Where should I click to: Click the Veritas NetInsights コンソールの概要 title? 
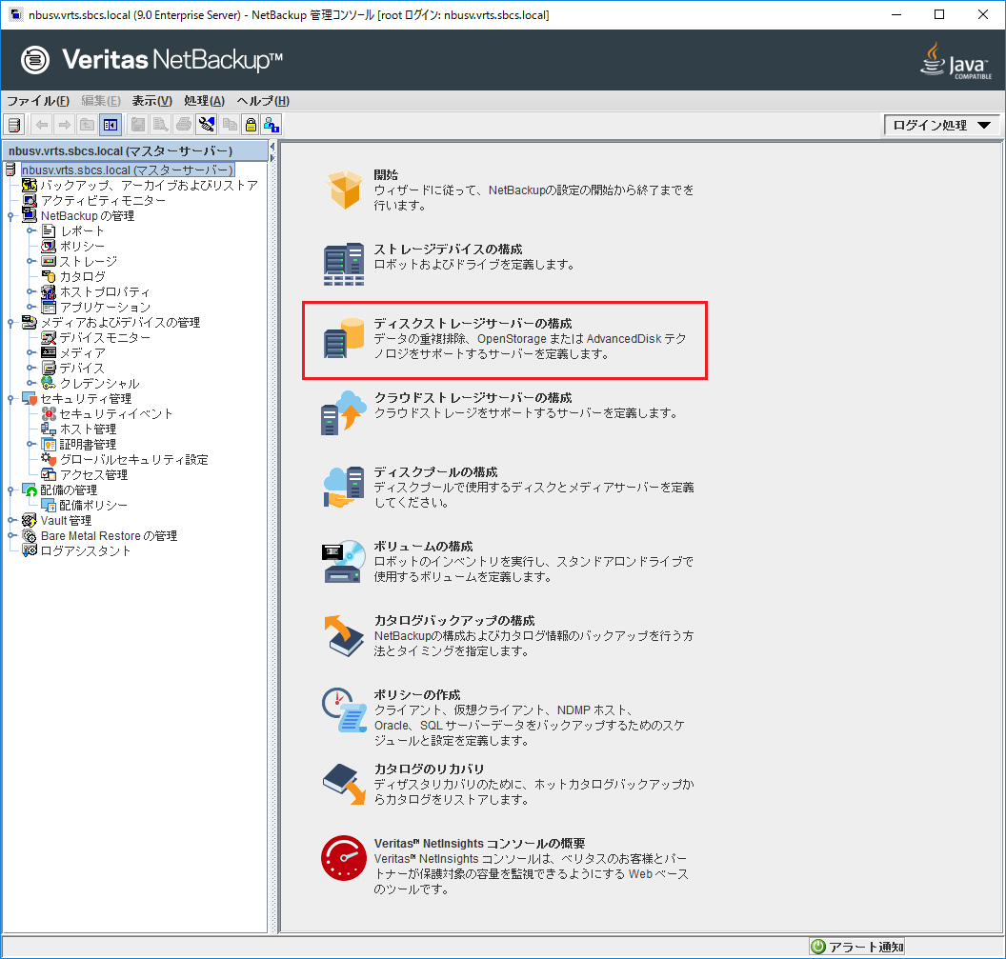pos(480,844)
